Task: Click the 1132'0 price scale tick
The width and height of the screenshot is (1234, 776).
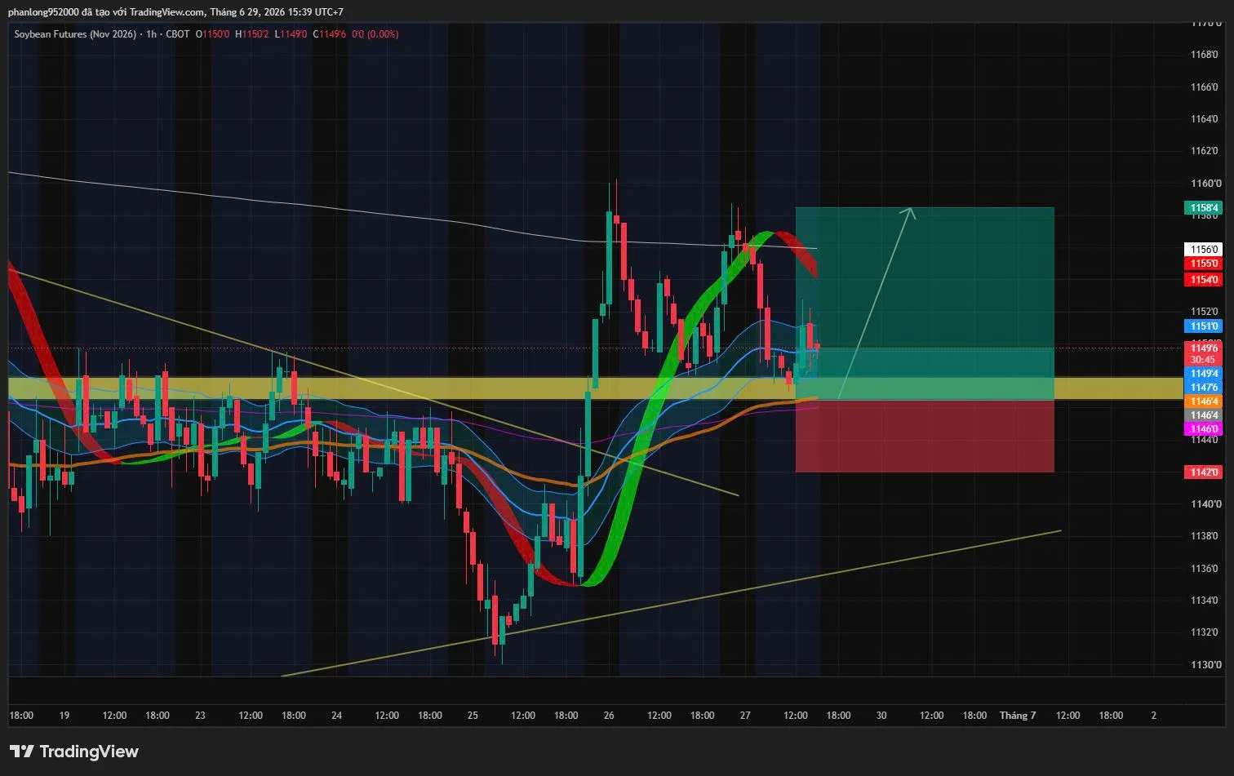Action: click(x=1205, y=632)
